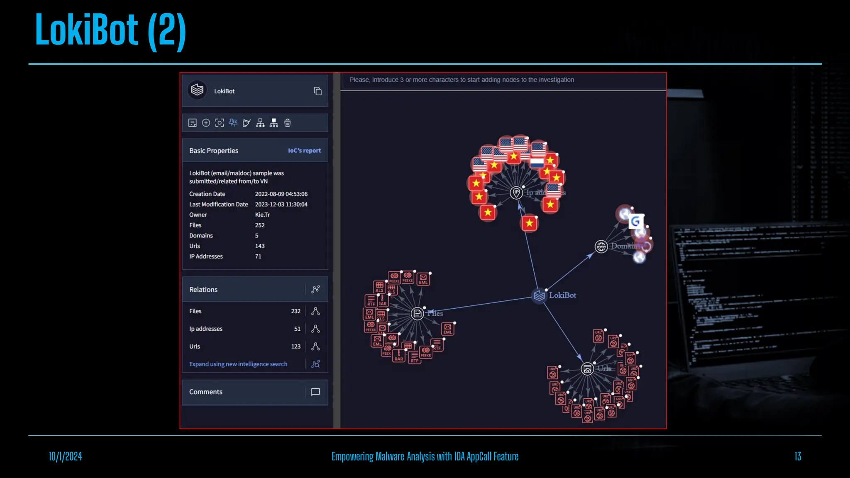Open the IoC's report link
Screen dimensions: 850x478
(x=304, y=151)
